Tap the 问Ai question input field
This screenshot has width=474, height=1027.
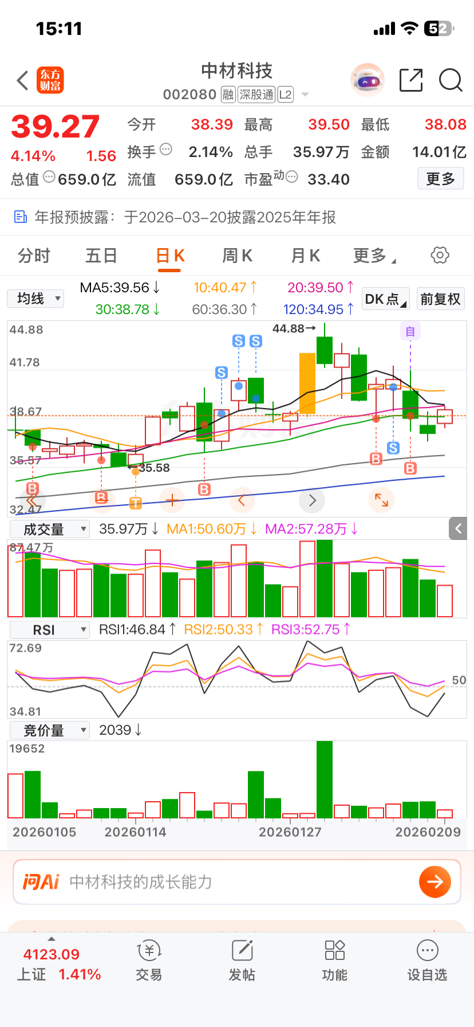click(x=237, y=881)
